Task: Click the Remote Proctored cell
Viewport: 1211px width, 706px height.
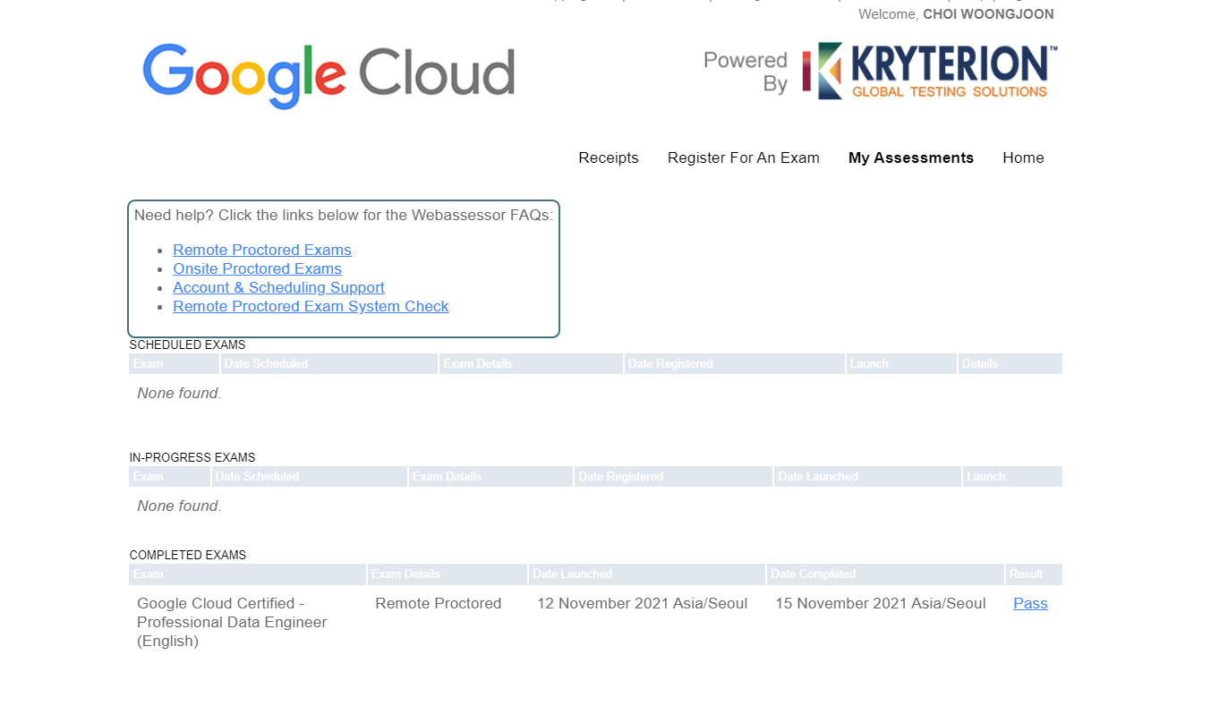Action: (x=439, y=603)
